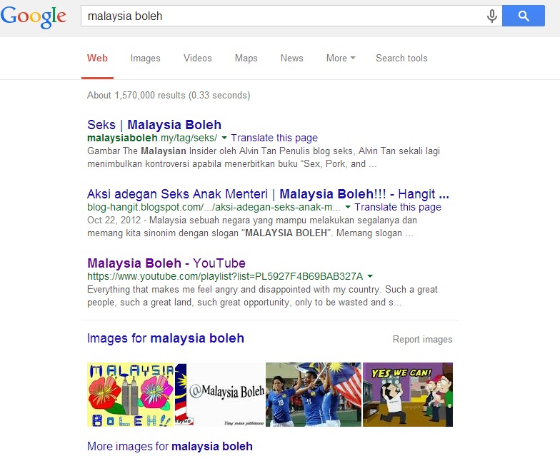Screen dimensions: 560x461
Task: Translate the malaysiaboleh.my result page
Action: 274,138
